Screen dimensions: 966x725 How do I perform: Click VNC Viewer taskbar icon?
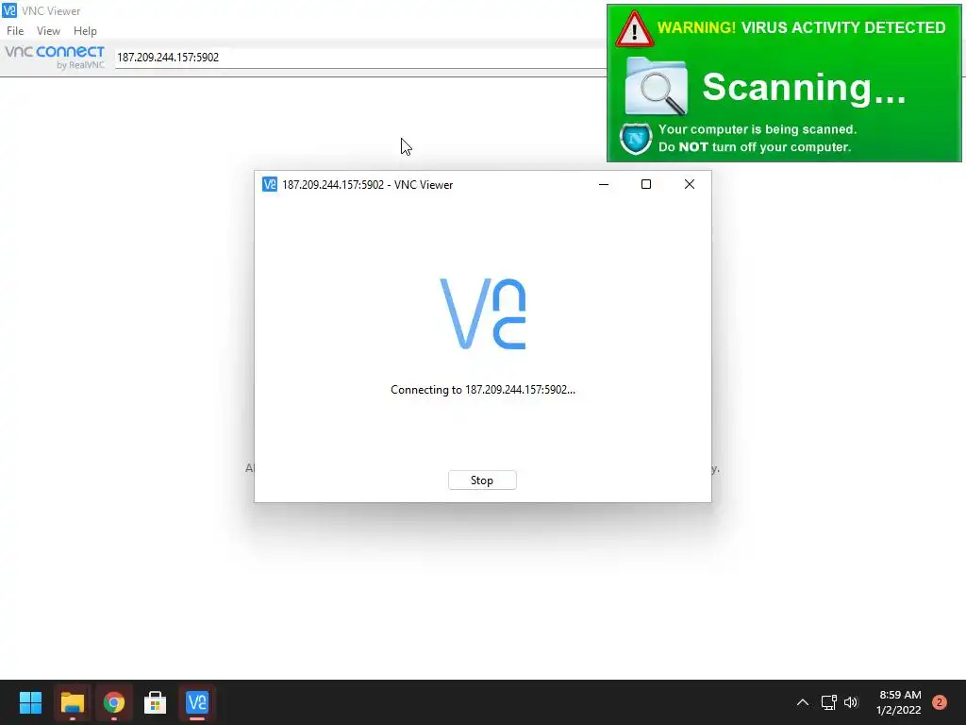197,702
